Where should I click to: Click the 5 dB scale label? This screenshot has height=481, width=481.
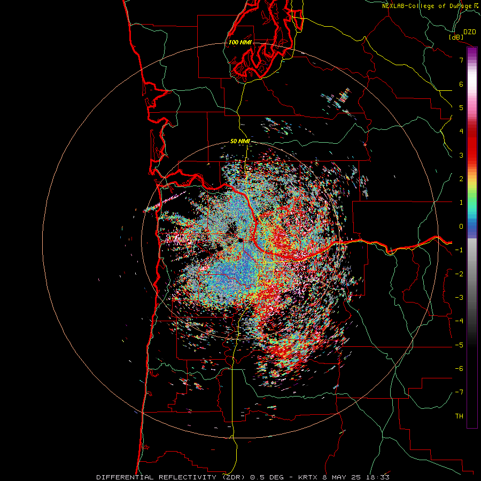[x=461, y=107]
